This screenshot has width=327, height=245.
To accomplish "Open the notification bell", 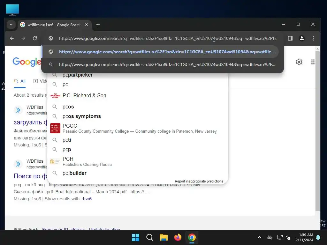I will (x=318, y=237).
